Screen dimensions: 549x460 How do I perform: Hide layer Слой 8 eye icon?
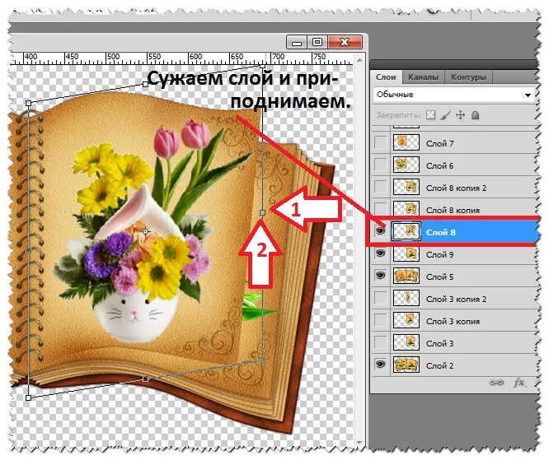coord(380,231)
